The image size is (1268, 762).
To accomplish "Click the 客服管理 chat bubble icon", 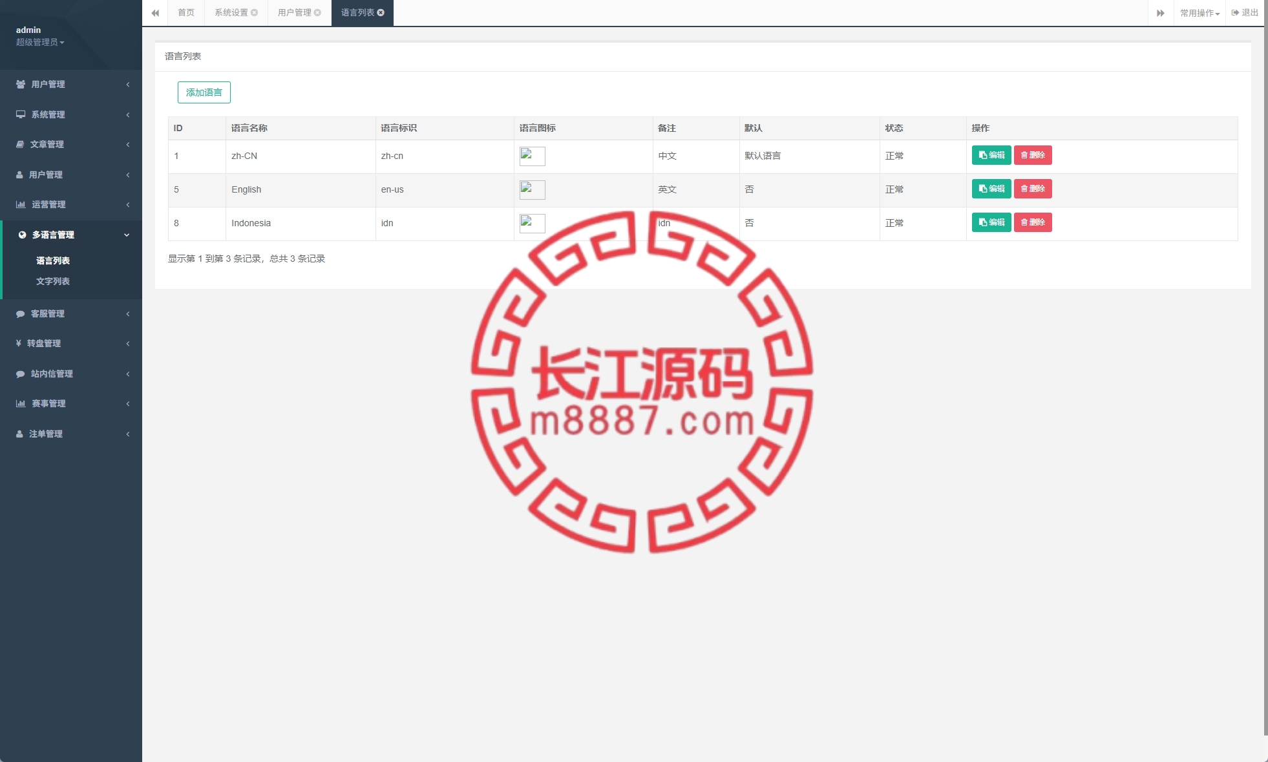I will coord(21,313).
